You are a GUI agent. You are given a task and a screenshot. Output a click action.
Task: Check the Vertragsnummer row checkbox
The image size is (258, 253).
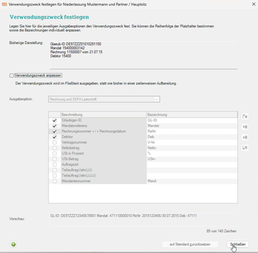coord(55,143)
